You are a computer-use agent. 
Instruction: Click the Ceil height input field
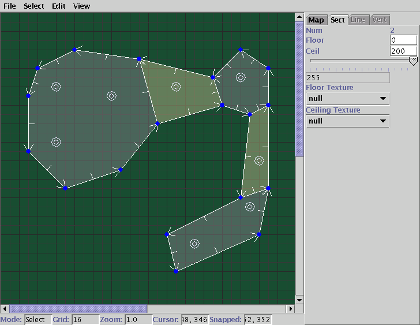pos(403,51)
